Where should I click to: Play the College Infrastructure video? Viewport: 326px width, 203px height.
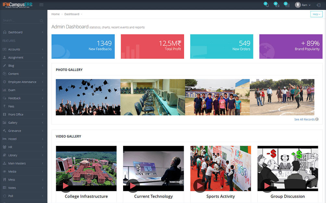coord(66,186)
